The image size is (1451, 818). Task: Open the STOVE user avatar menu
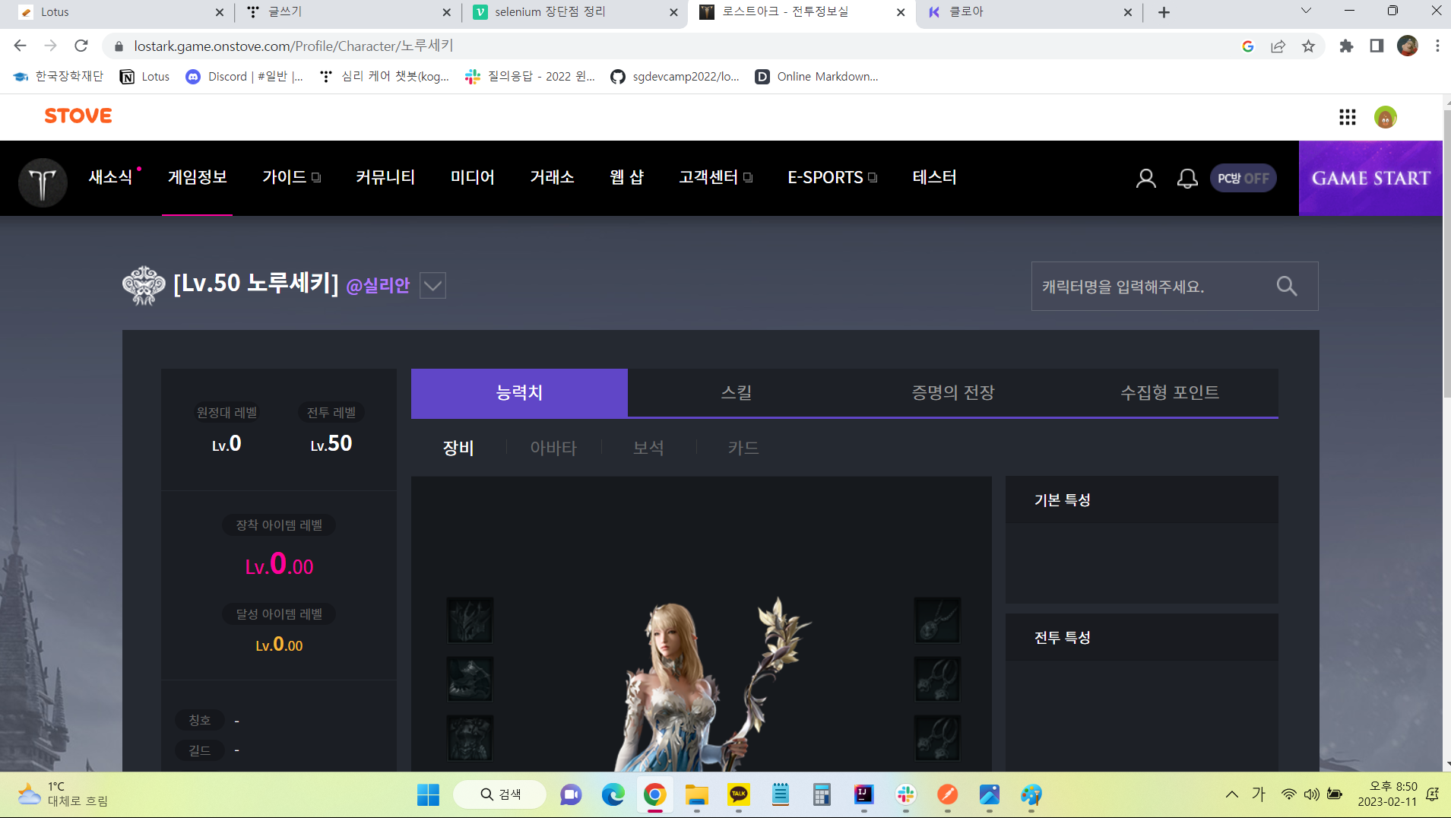click(1386, 117)
